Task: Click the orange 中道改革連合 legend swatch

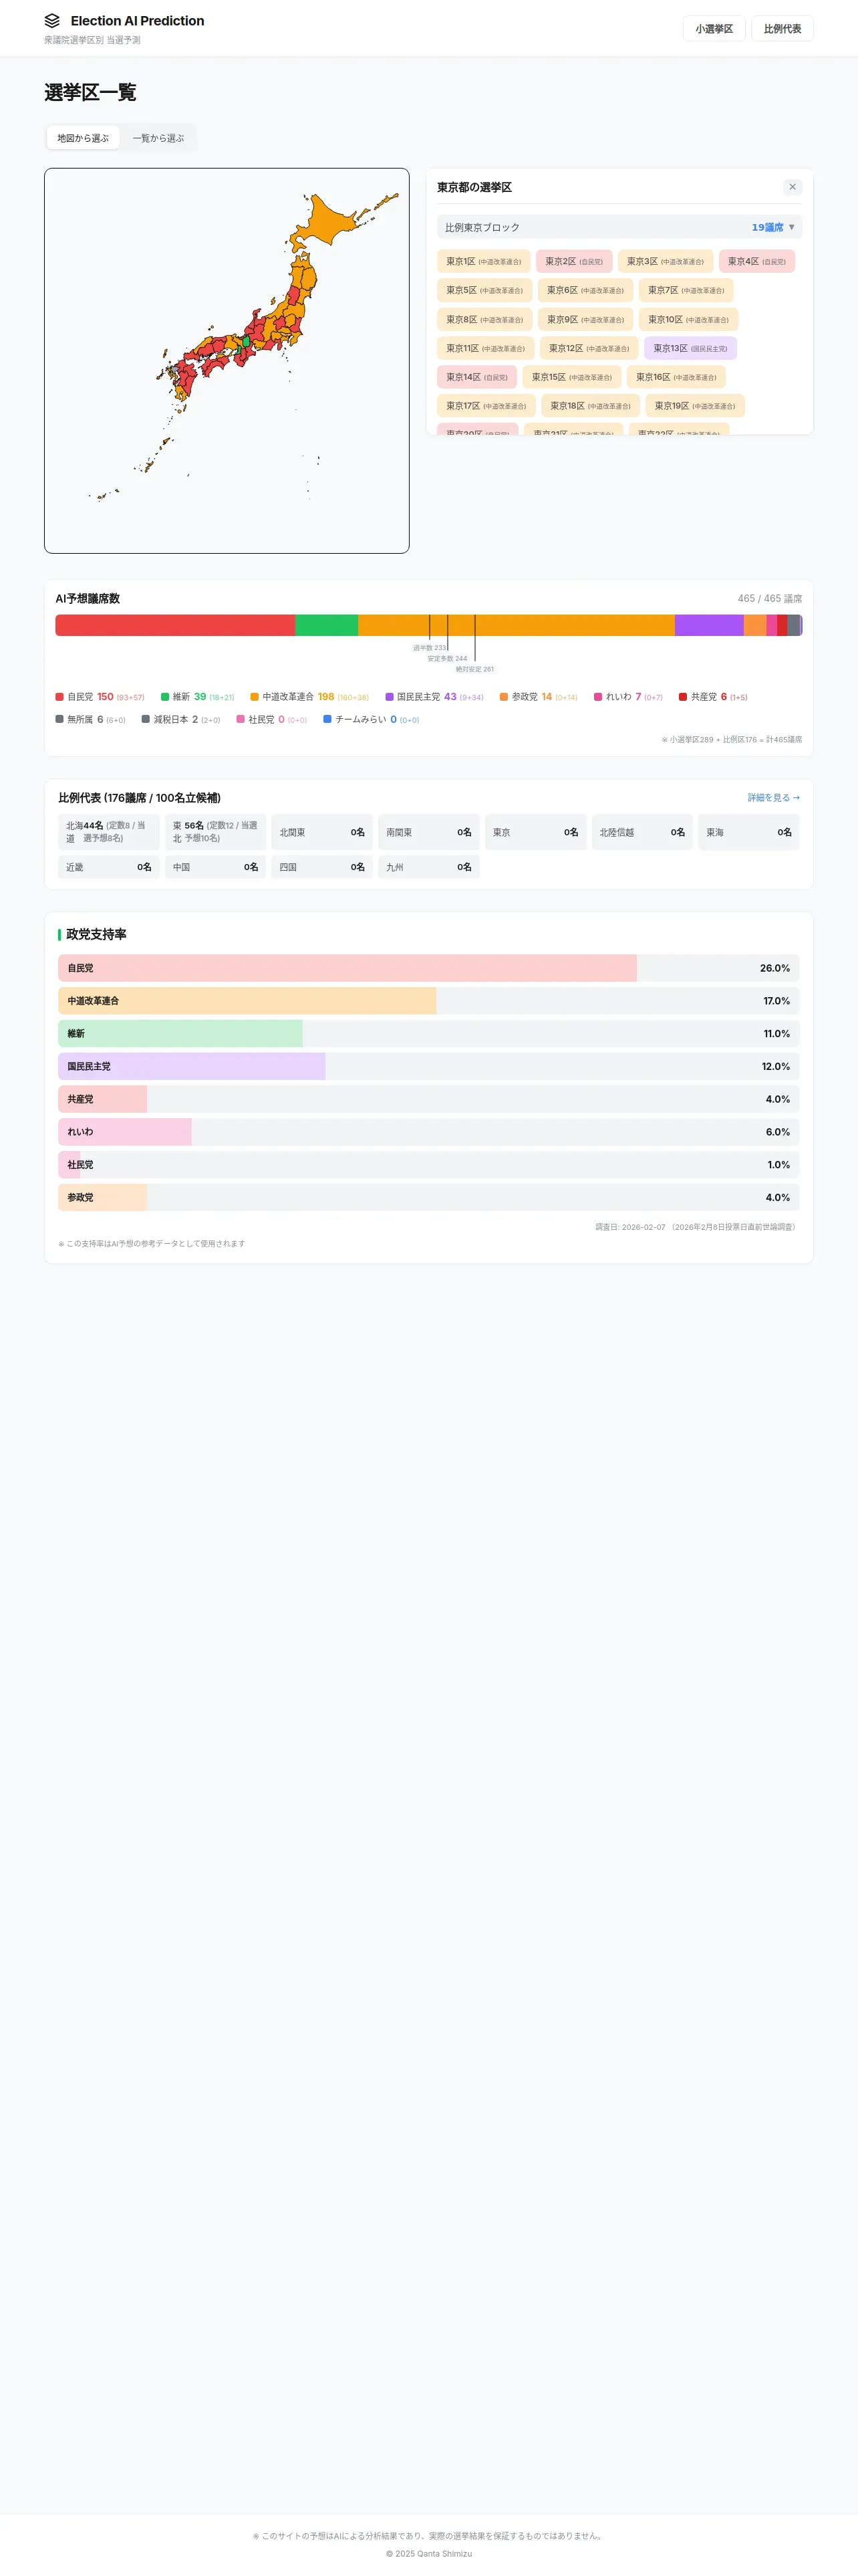Action: pos(255,697)
